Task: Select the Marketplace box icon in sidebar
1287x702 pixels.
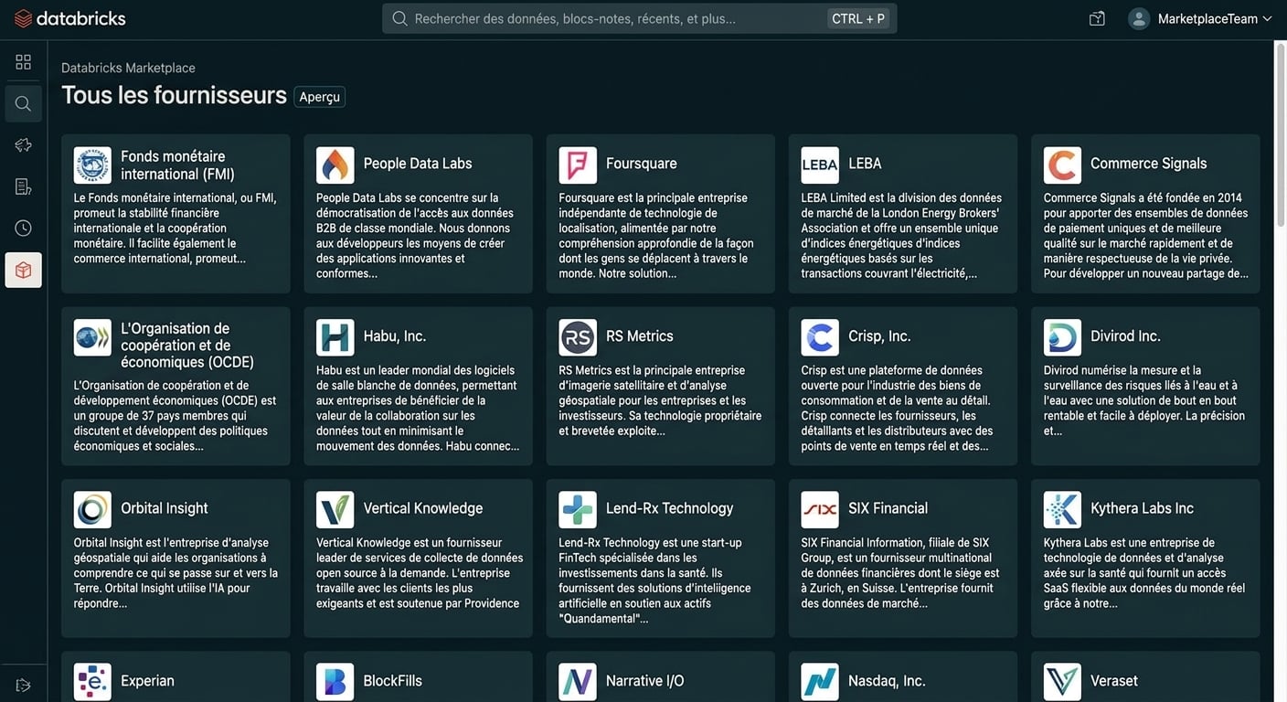Action: pos(23,270)
